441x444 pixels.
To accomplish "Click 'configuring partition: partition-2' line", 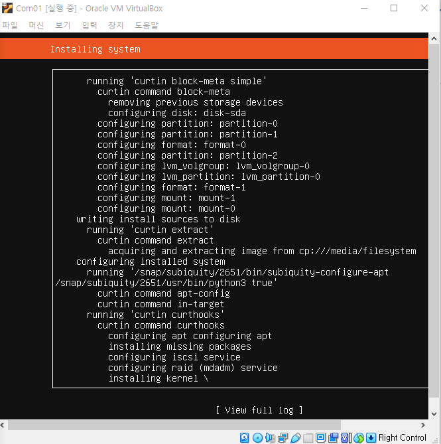I will (x=187, y=155).
